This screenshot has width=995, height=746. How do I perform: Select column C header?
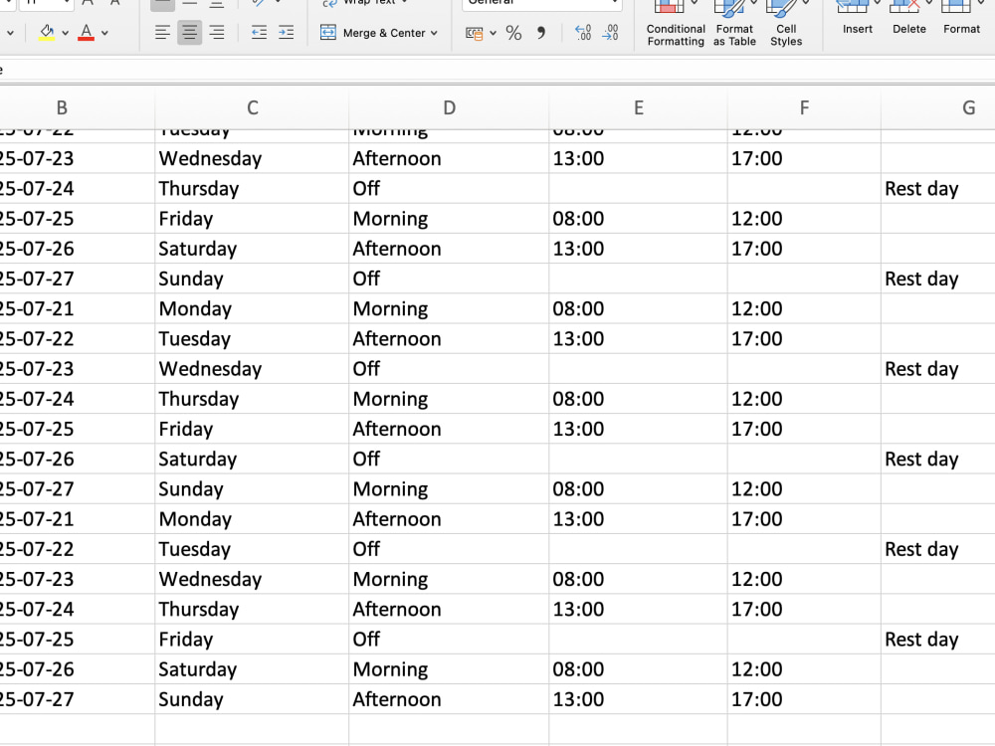tap(252, 107)
